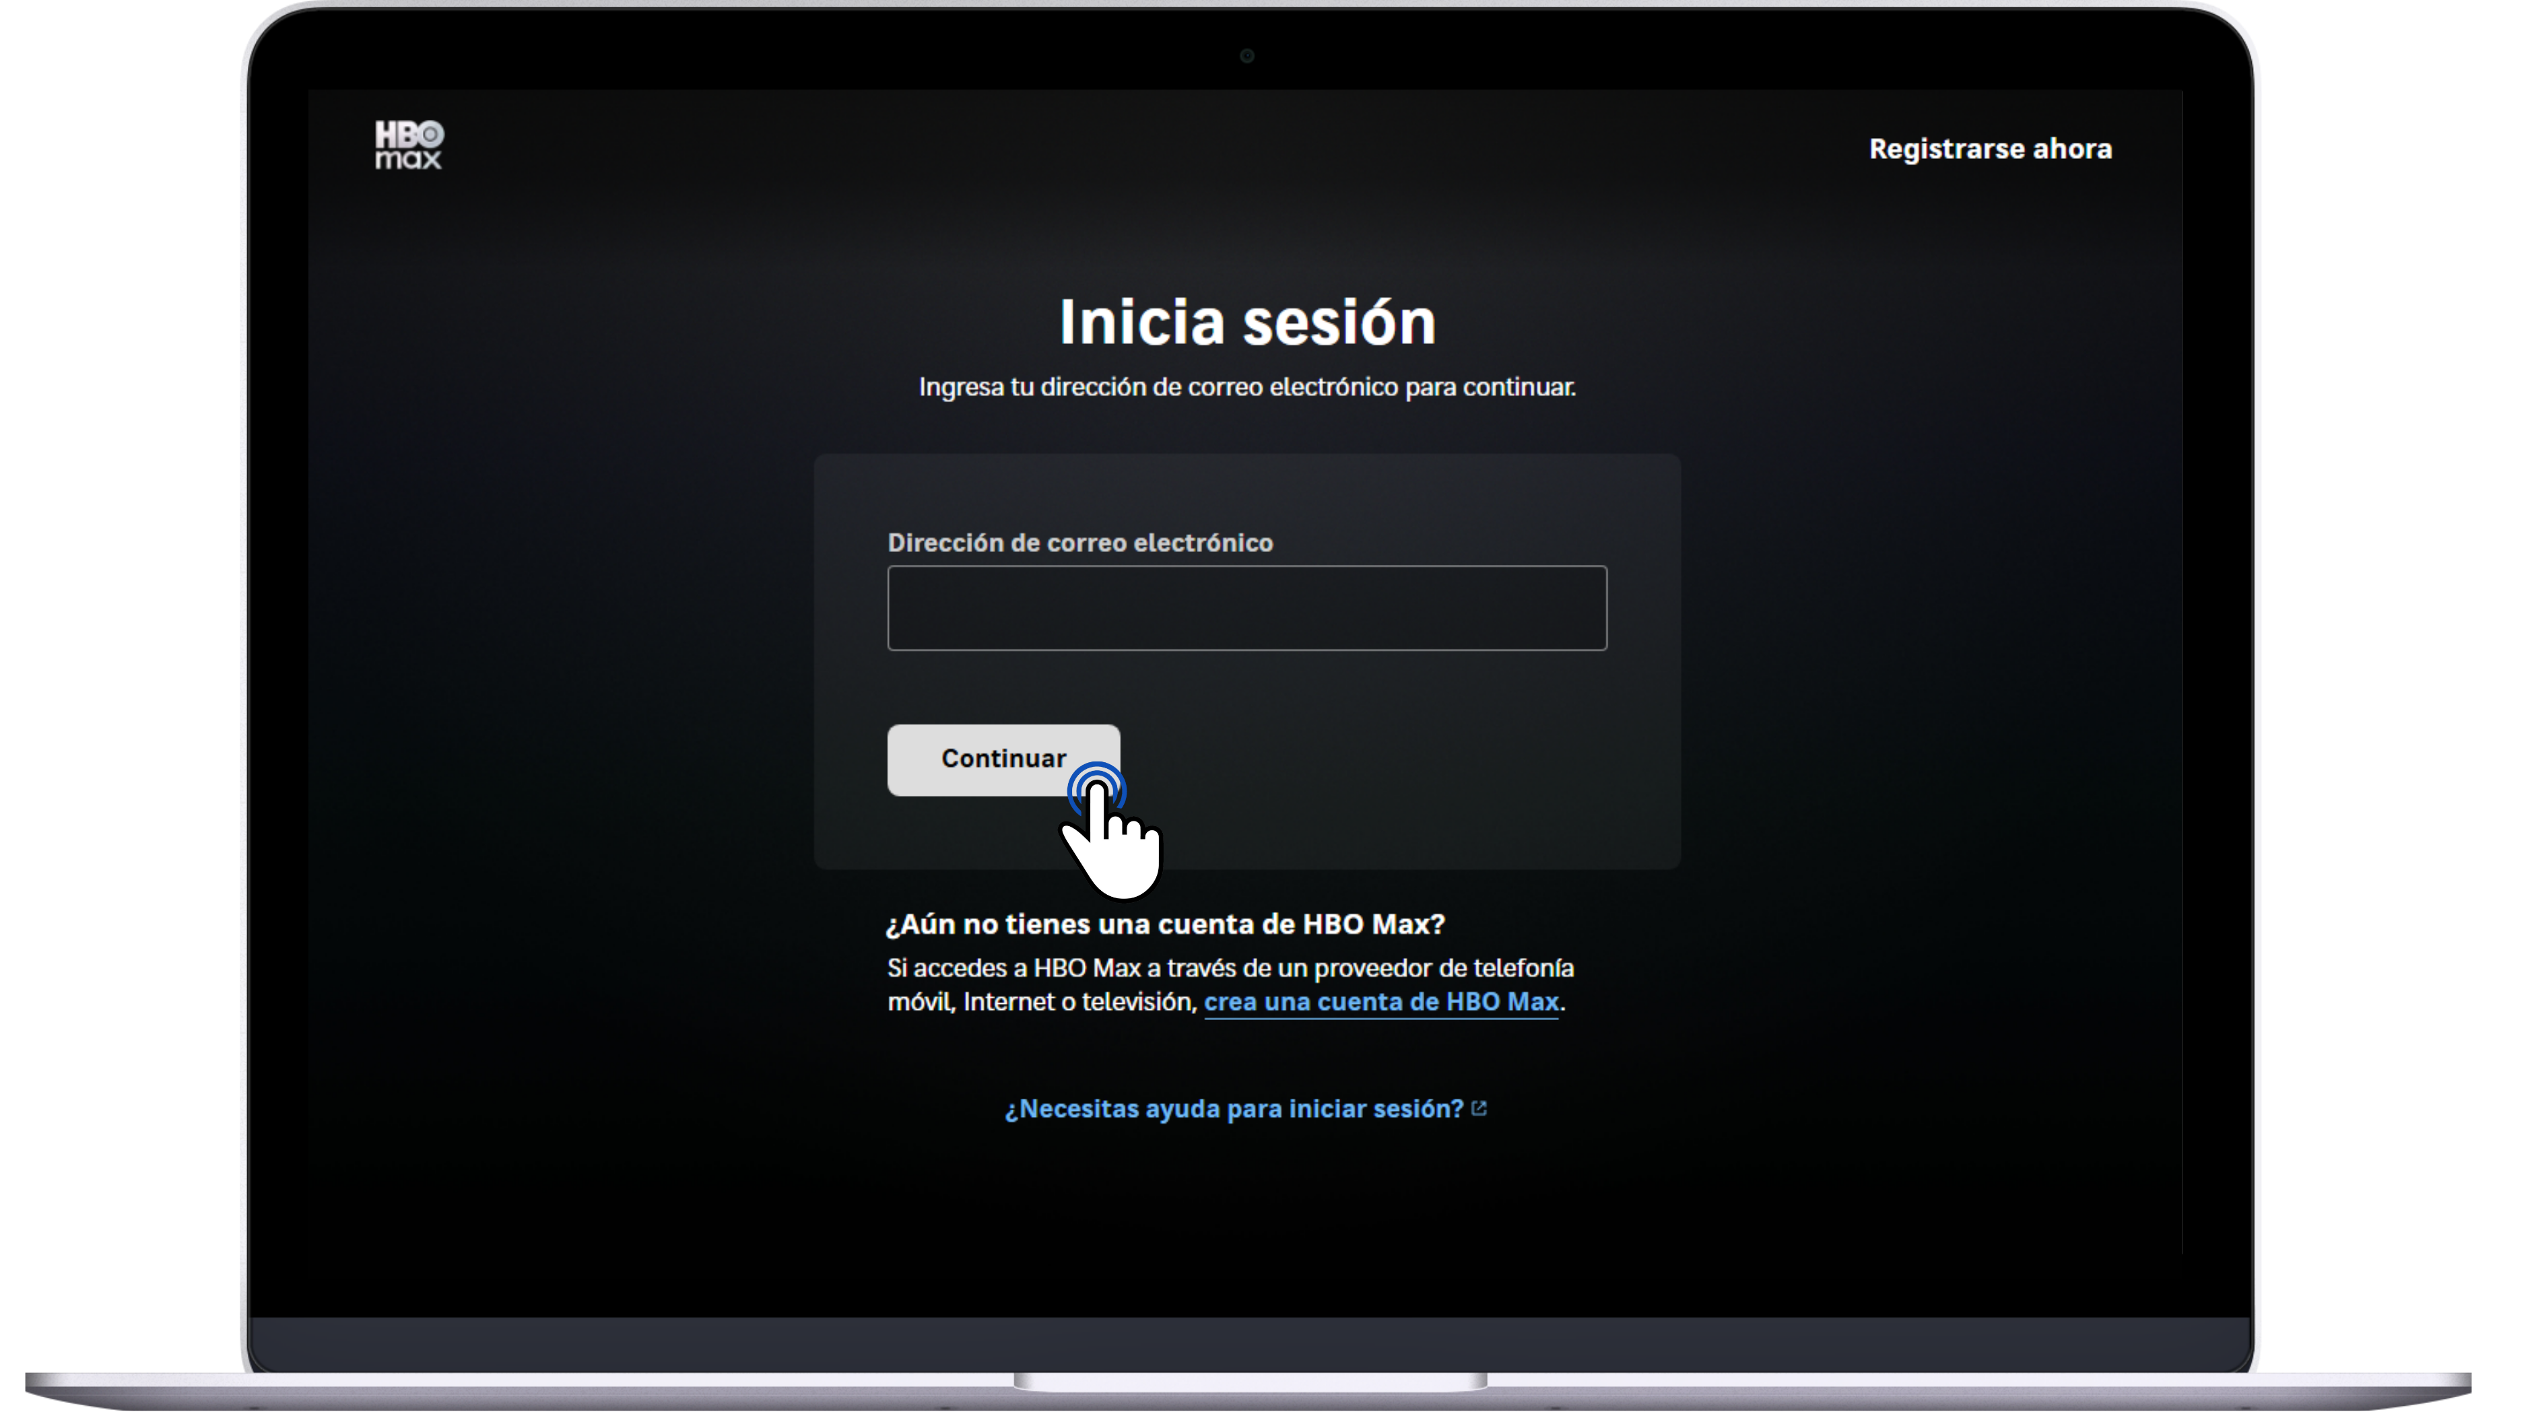Click the Dirección de correo electrónico label
The image size is (2530, 1422).
pyautogui.click(x=1079, y=543)
